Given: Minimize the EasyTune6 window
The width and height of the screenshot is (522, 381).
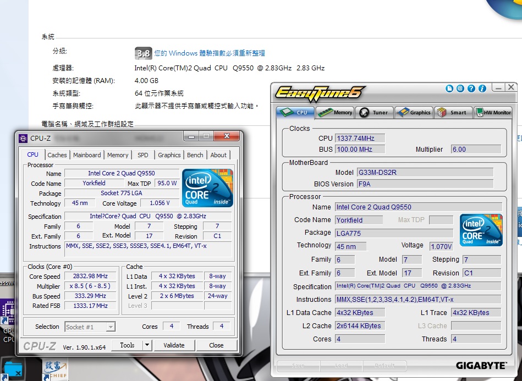Looking at the screenshot, I should (498, 88).
